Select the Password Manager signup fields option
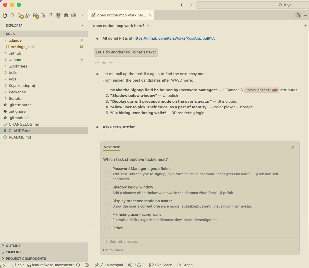 point(107,174)
